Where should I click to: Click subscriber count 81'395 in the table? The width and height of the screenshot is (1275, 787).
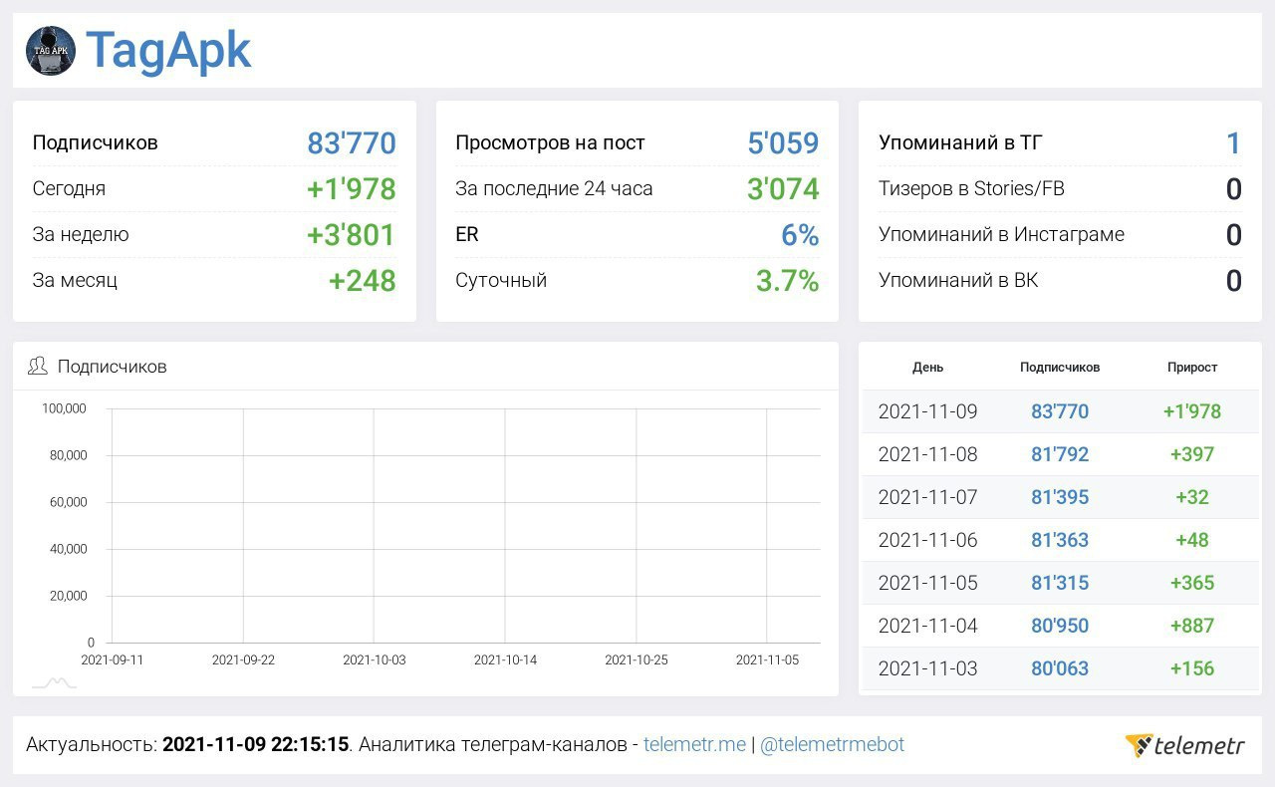coord(1060,497)
